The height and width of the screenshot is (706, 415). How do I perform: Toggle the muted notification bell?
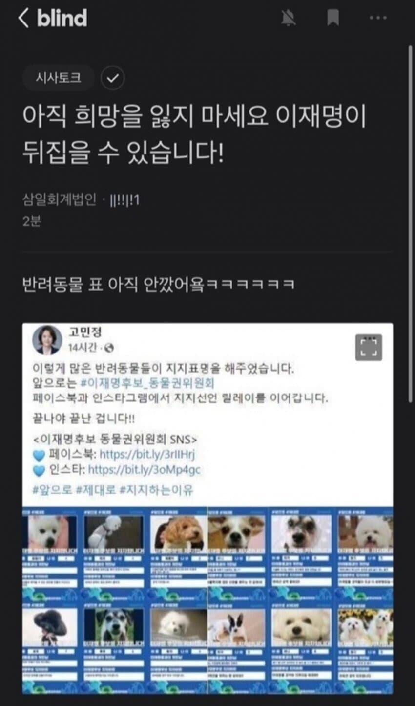[289, 19]
